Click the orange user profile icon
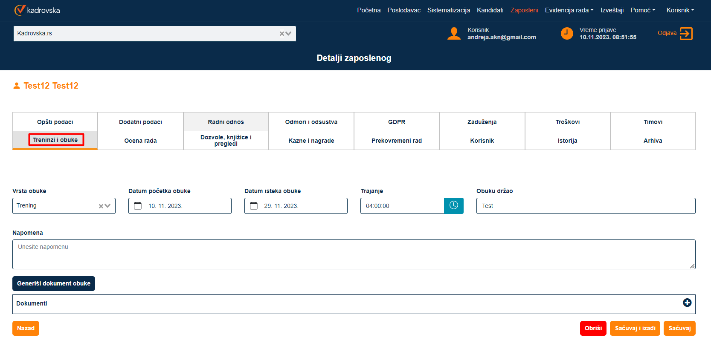This screenshot has width=711, height=346. click(x=454, y=33)
